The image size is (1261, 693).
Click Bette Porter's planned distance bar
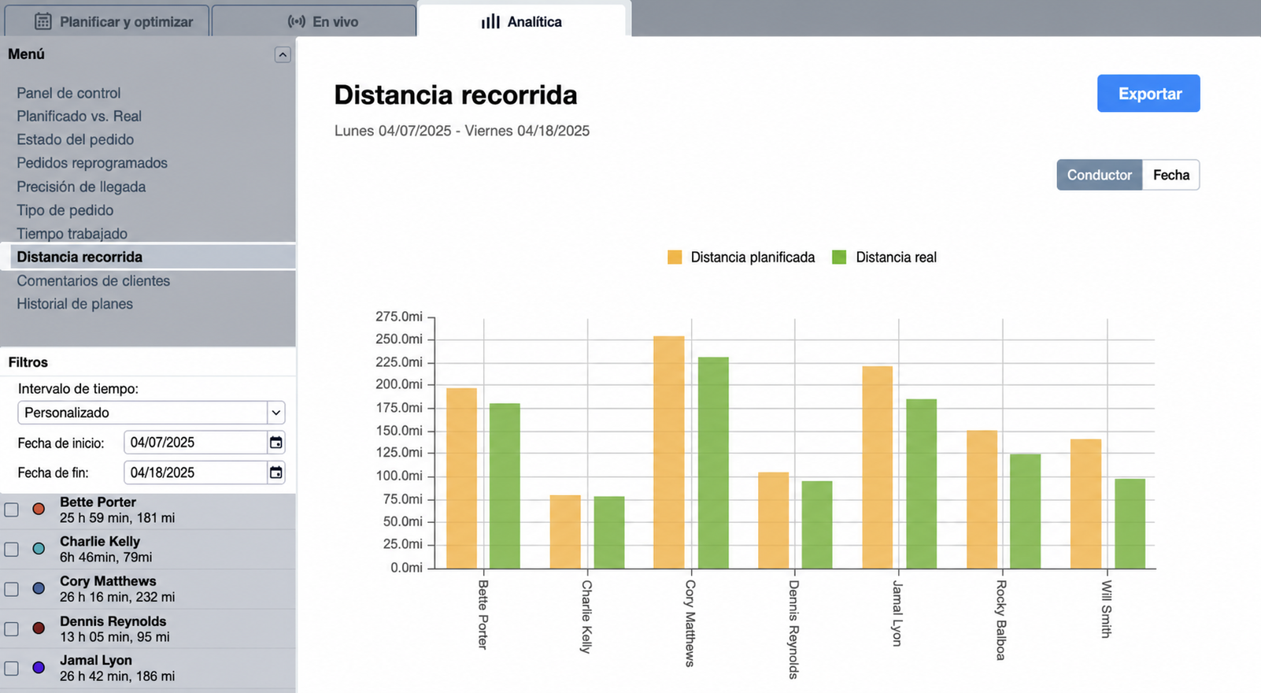(461, 478)
